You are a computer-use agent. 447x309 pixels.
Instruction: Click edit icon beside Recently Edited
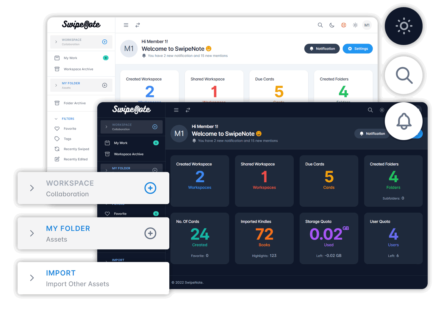[x=57, y=159]
